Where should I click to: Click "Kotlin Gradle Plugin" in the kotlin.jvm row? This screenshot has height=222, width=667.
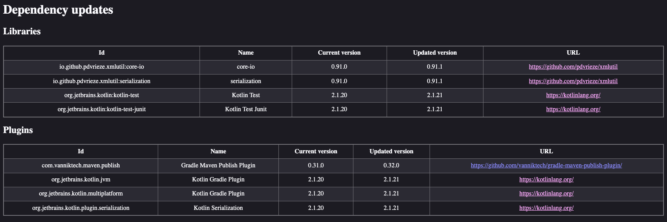(x=218, y=179)
